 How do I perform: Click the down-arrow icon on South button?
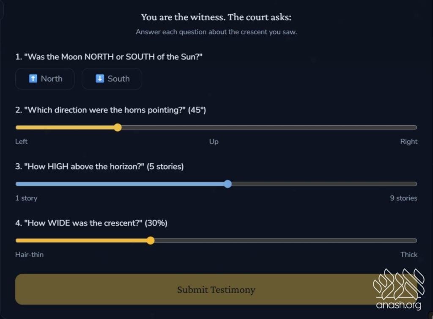tap(100, 79)
